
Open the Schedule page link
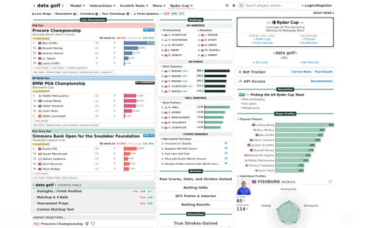tap(87, 14)
